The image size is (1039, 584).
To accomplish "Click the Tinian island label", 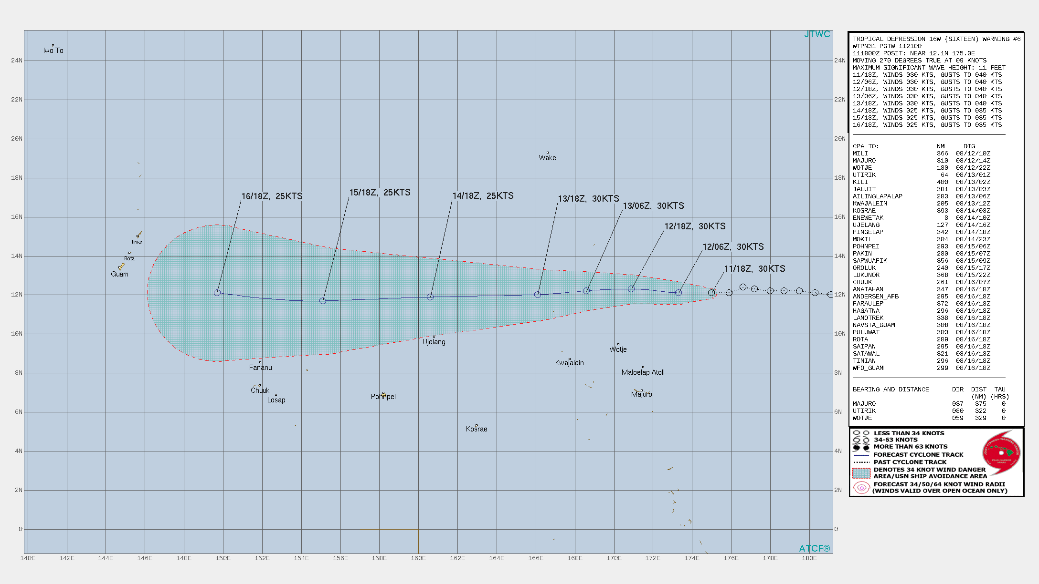I will click(138, 242).
